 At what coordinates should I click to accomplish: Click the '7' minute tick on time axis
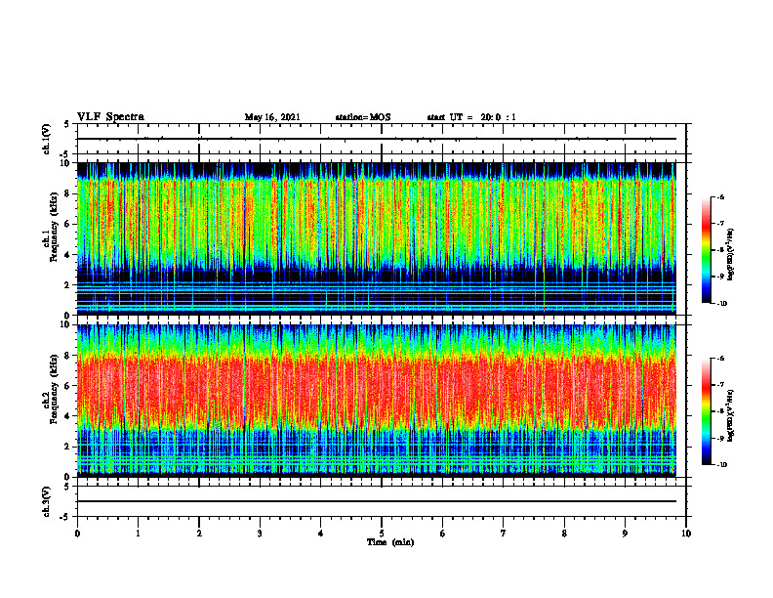504,534
